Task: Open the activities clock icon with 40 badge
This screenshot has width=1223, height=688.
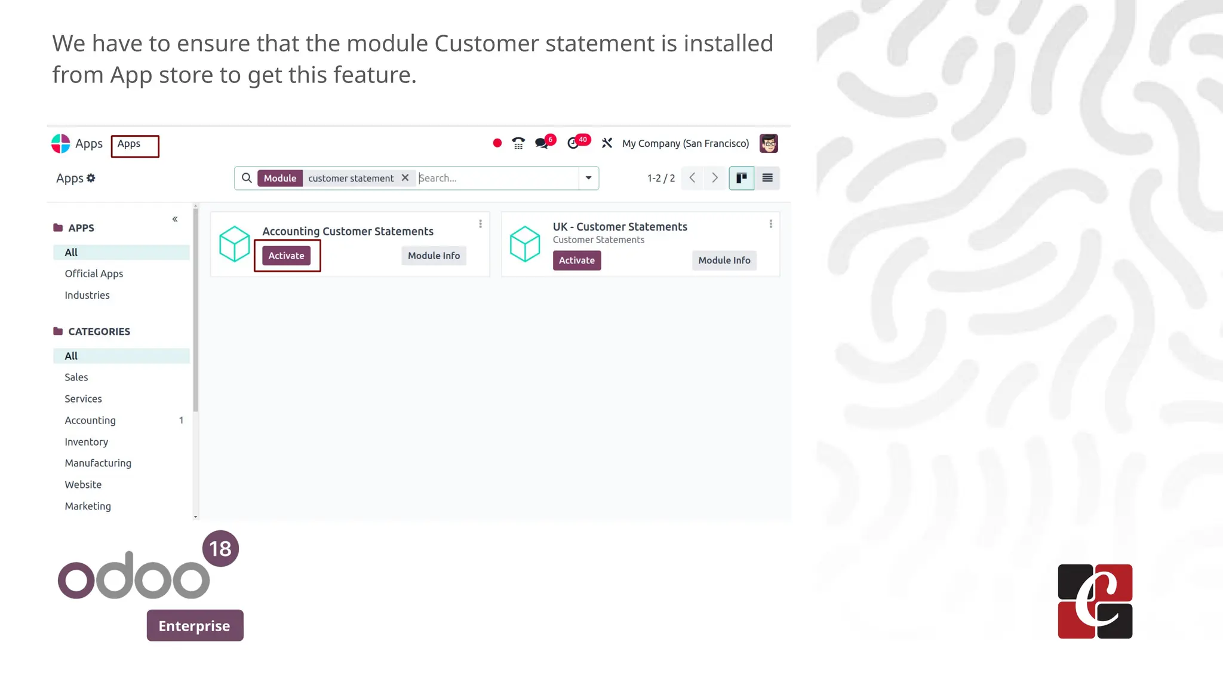Action: point(573,143)
